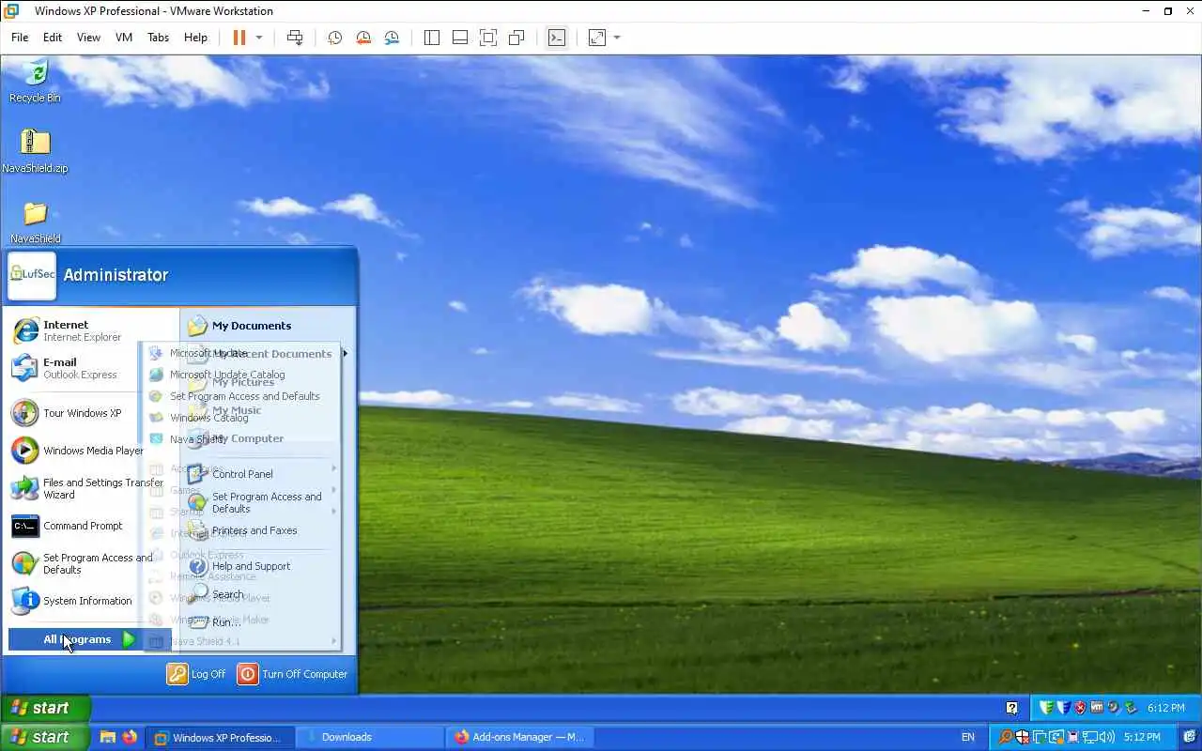Take a snapshot of the virtual machine
Viewport: 1202px width, 751px height.
tap(334, 38)
